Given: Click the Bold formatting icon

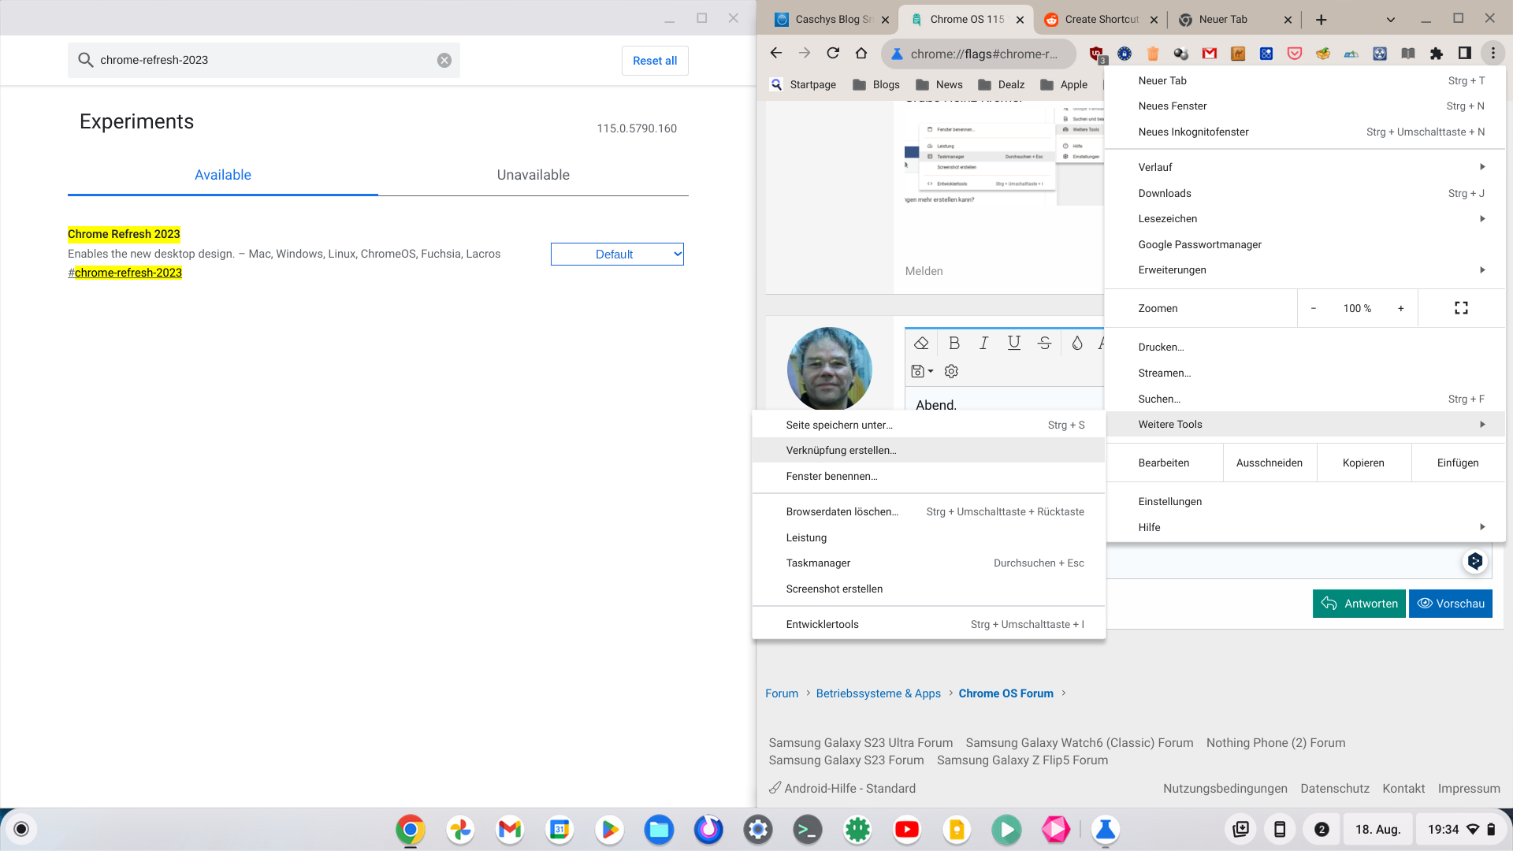Looking at the screenshot, I should (954, 343).
